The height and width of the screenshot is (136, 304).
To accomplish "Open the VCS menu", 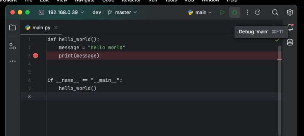I will pyautogui.click(x=189, y=1).
